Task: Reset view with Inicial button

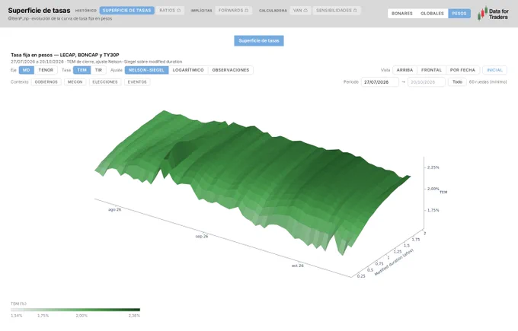Action: coord(494,70)
